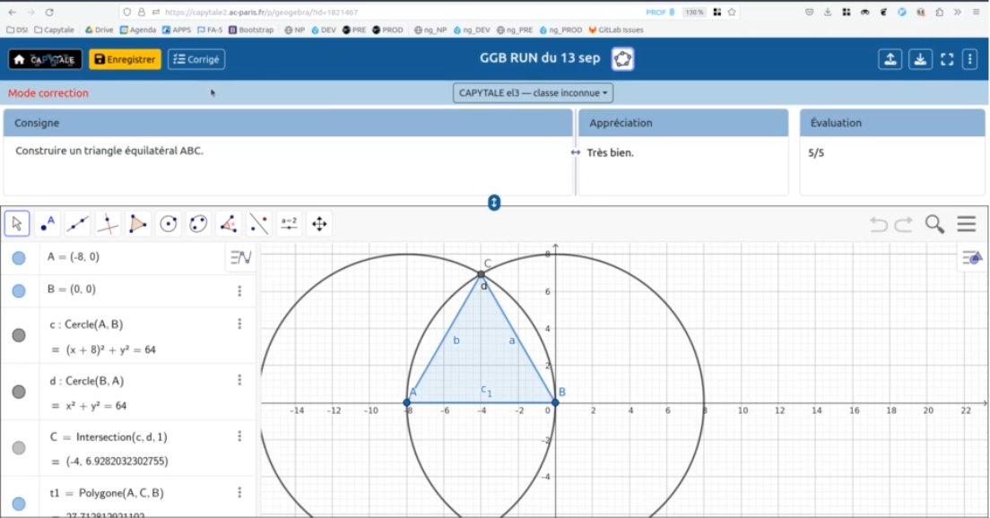The height and width of the screenshot is (518, 990).
Task: Click the horizontal resize arrow beside Appréciation
Action: [575, 152]
